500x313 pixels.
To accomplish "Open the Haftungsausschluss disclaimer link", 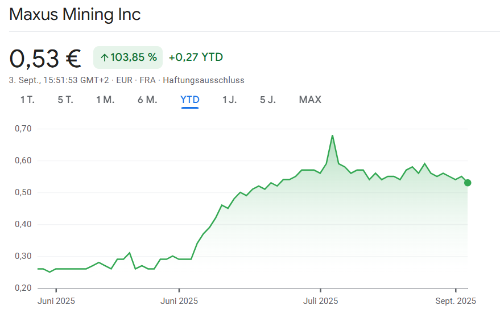I will click(204, 80).
